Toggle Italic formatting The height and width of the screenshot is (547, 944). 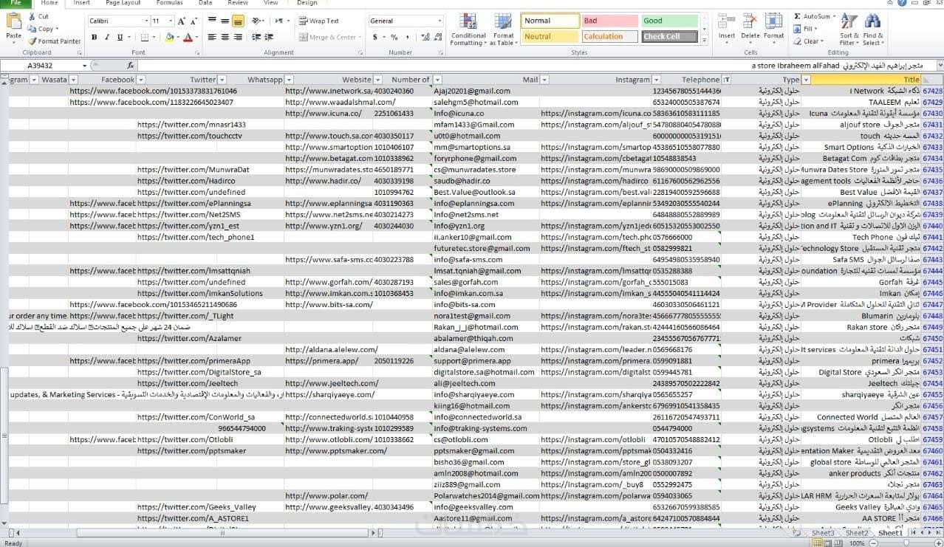(x=107, y=37)
